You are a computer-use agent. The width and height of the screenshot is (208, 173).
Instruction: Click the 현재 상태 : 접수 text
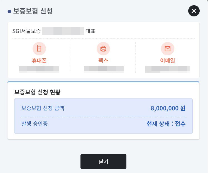pyautogui.click(x=166, y=124)
